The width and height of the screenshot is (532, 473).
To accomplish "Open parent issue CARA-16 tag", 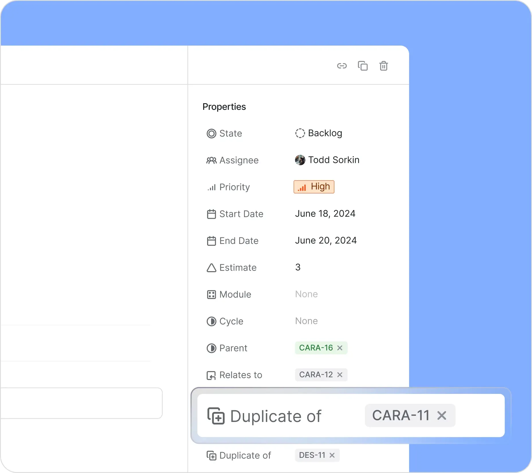I will click(316, 348).
